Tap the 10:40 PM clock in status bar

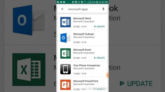click(103, 2)
